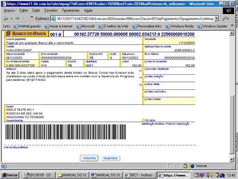Click the status bar page icon

pyautogui.click(x=4, y=166)
